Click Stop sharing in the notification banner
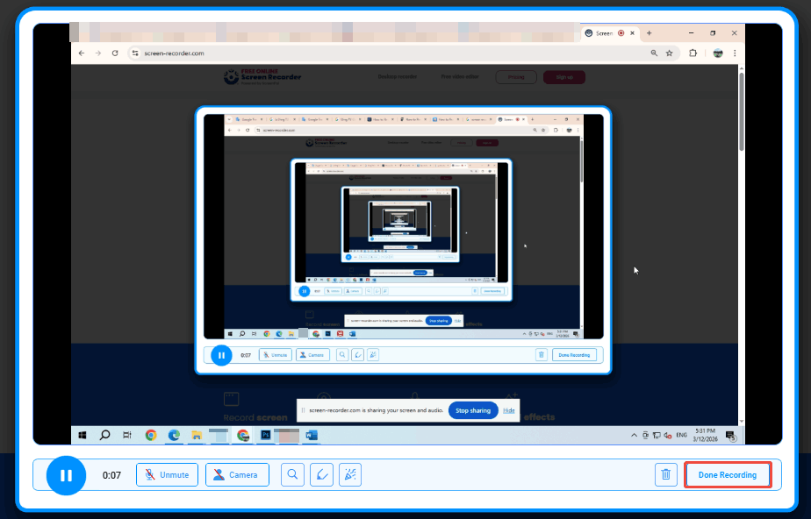811x519 pixels. click(x=472, y=409)
